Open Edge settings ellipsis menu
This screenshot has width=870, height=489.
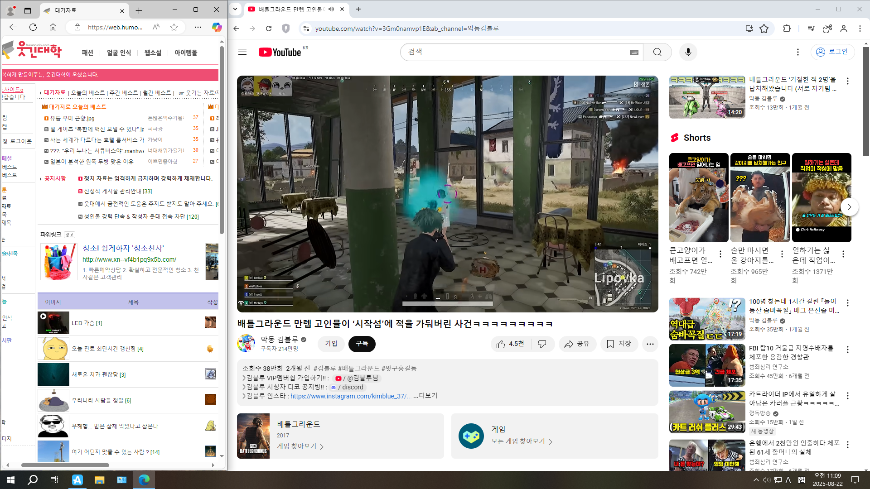[x=198, y=27]
